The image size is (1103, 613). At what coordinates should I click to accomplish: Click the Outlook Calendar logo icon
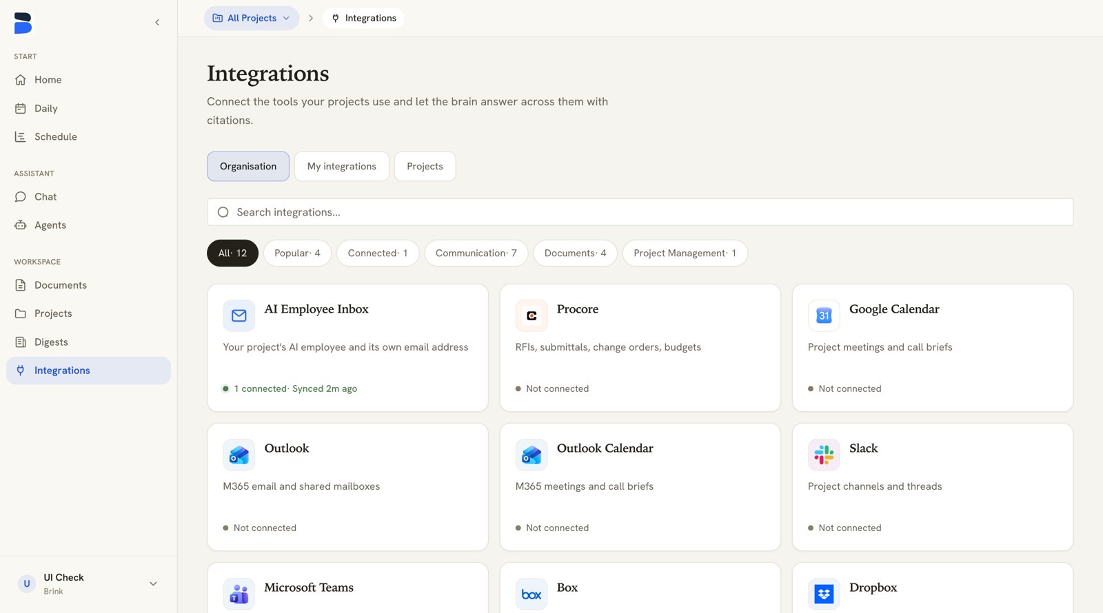tap(532, 455)
